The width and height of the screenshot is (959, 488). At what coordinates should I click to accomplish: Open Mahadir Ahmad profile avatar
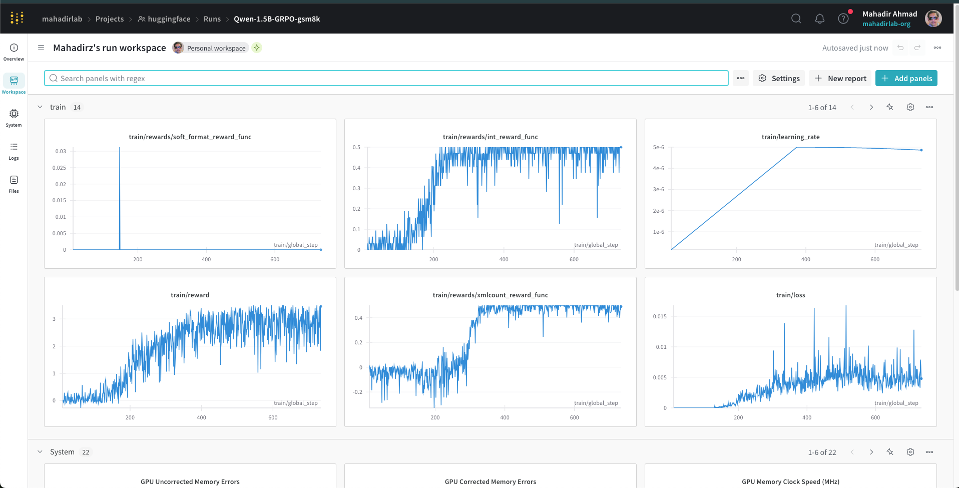pyautogui.click(x=933, y=19)
